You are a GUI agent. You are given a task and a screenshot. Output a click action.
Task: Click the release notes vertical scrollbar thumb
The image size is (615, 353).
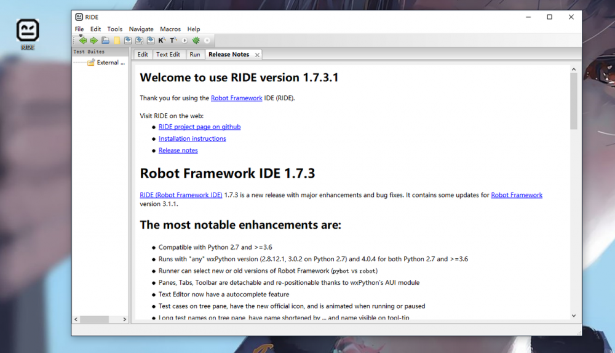click(x=574, y=101)
